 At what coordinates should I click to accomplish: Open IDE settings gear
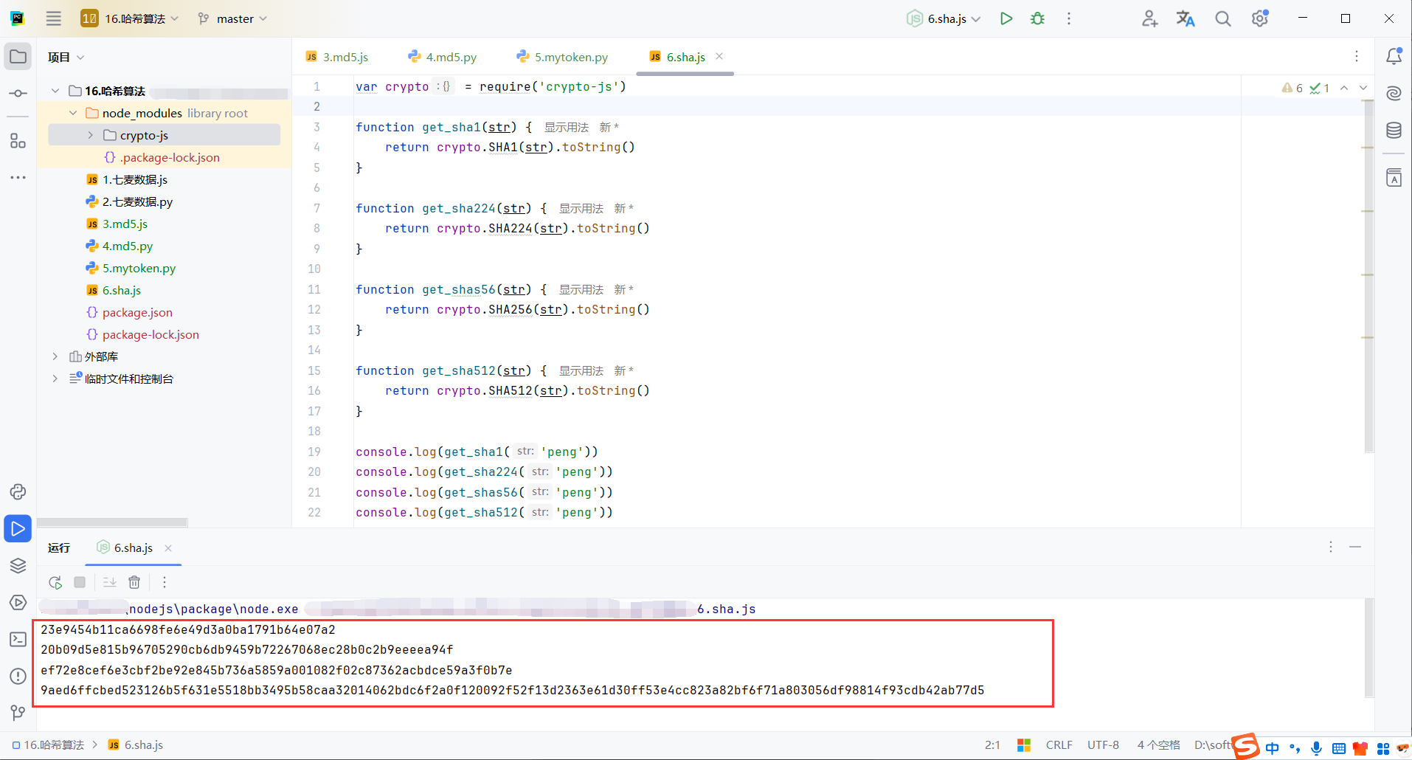pyautogui.click(x=1260, y=18)
